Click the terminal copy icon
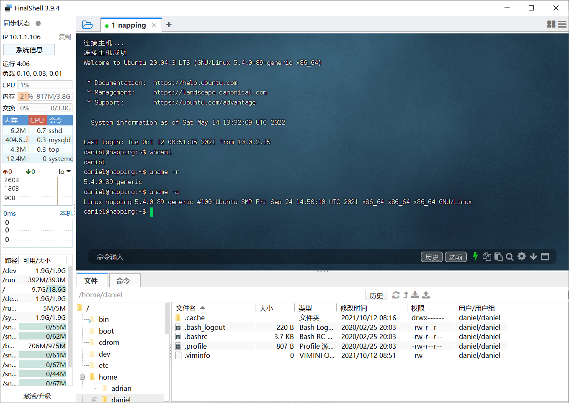The height and width of the screenshot is (403, 569). pos(487,257)
